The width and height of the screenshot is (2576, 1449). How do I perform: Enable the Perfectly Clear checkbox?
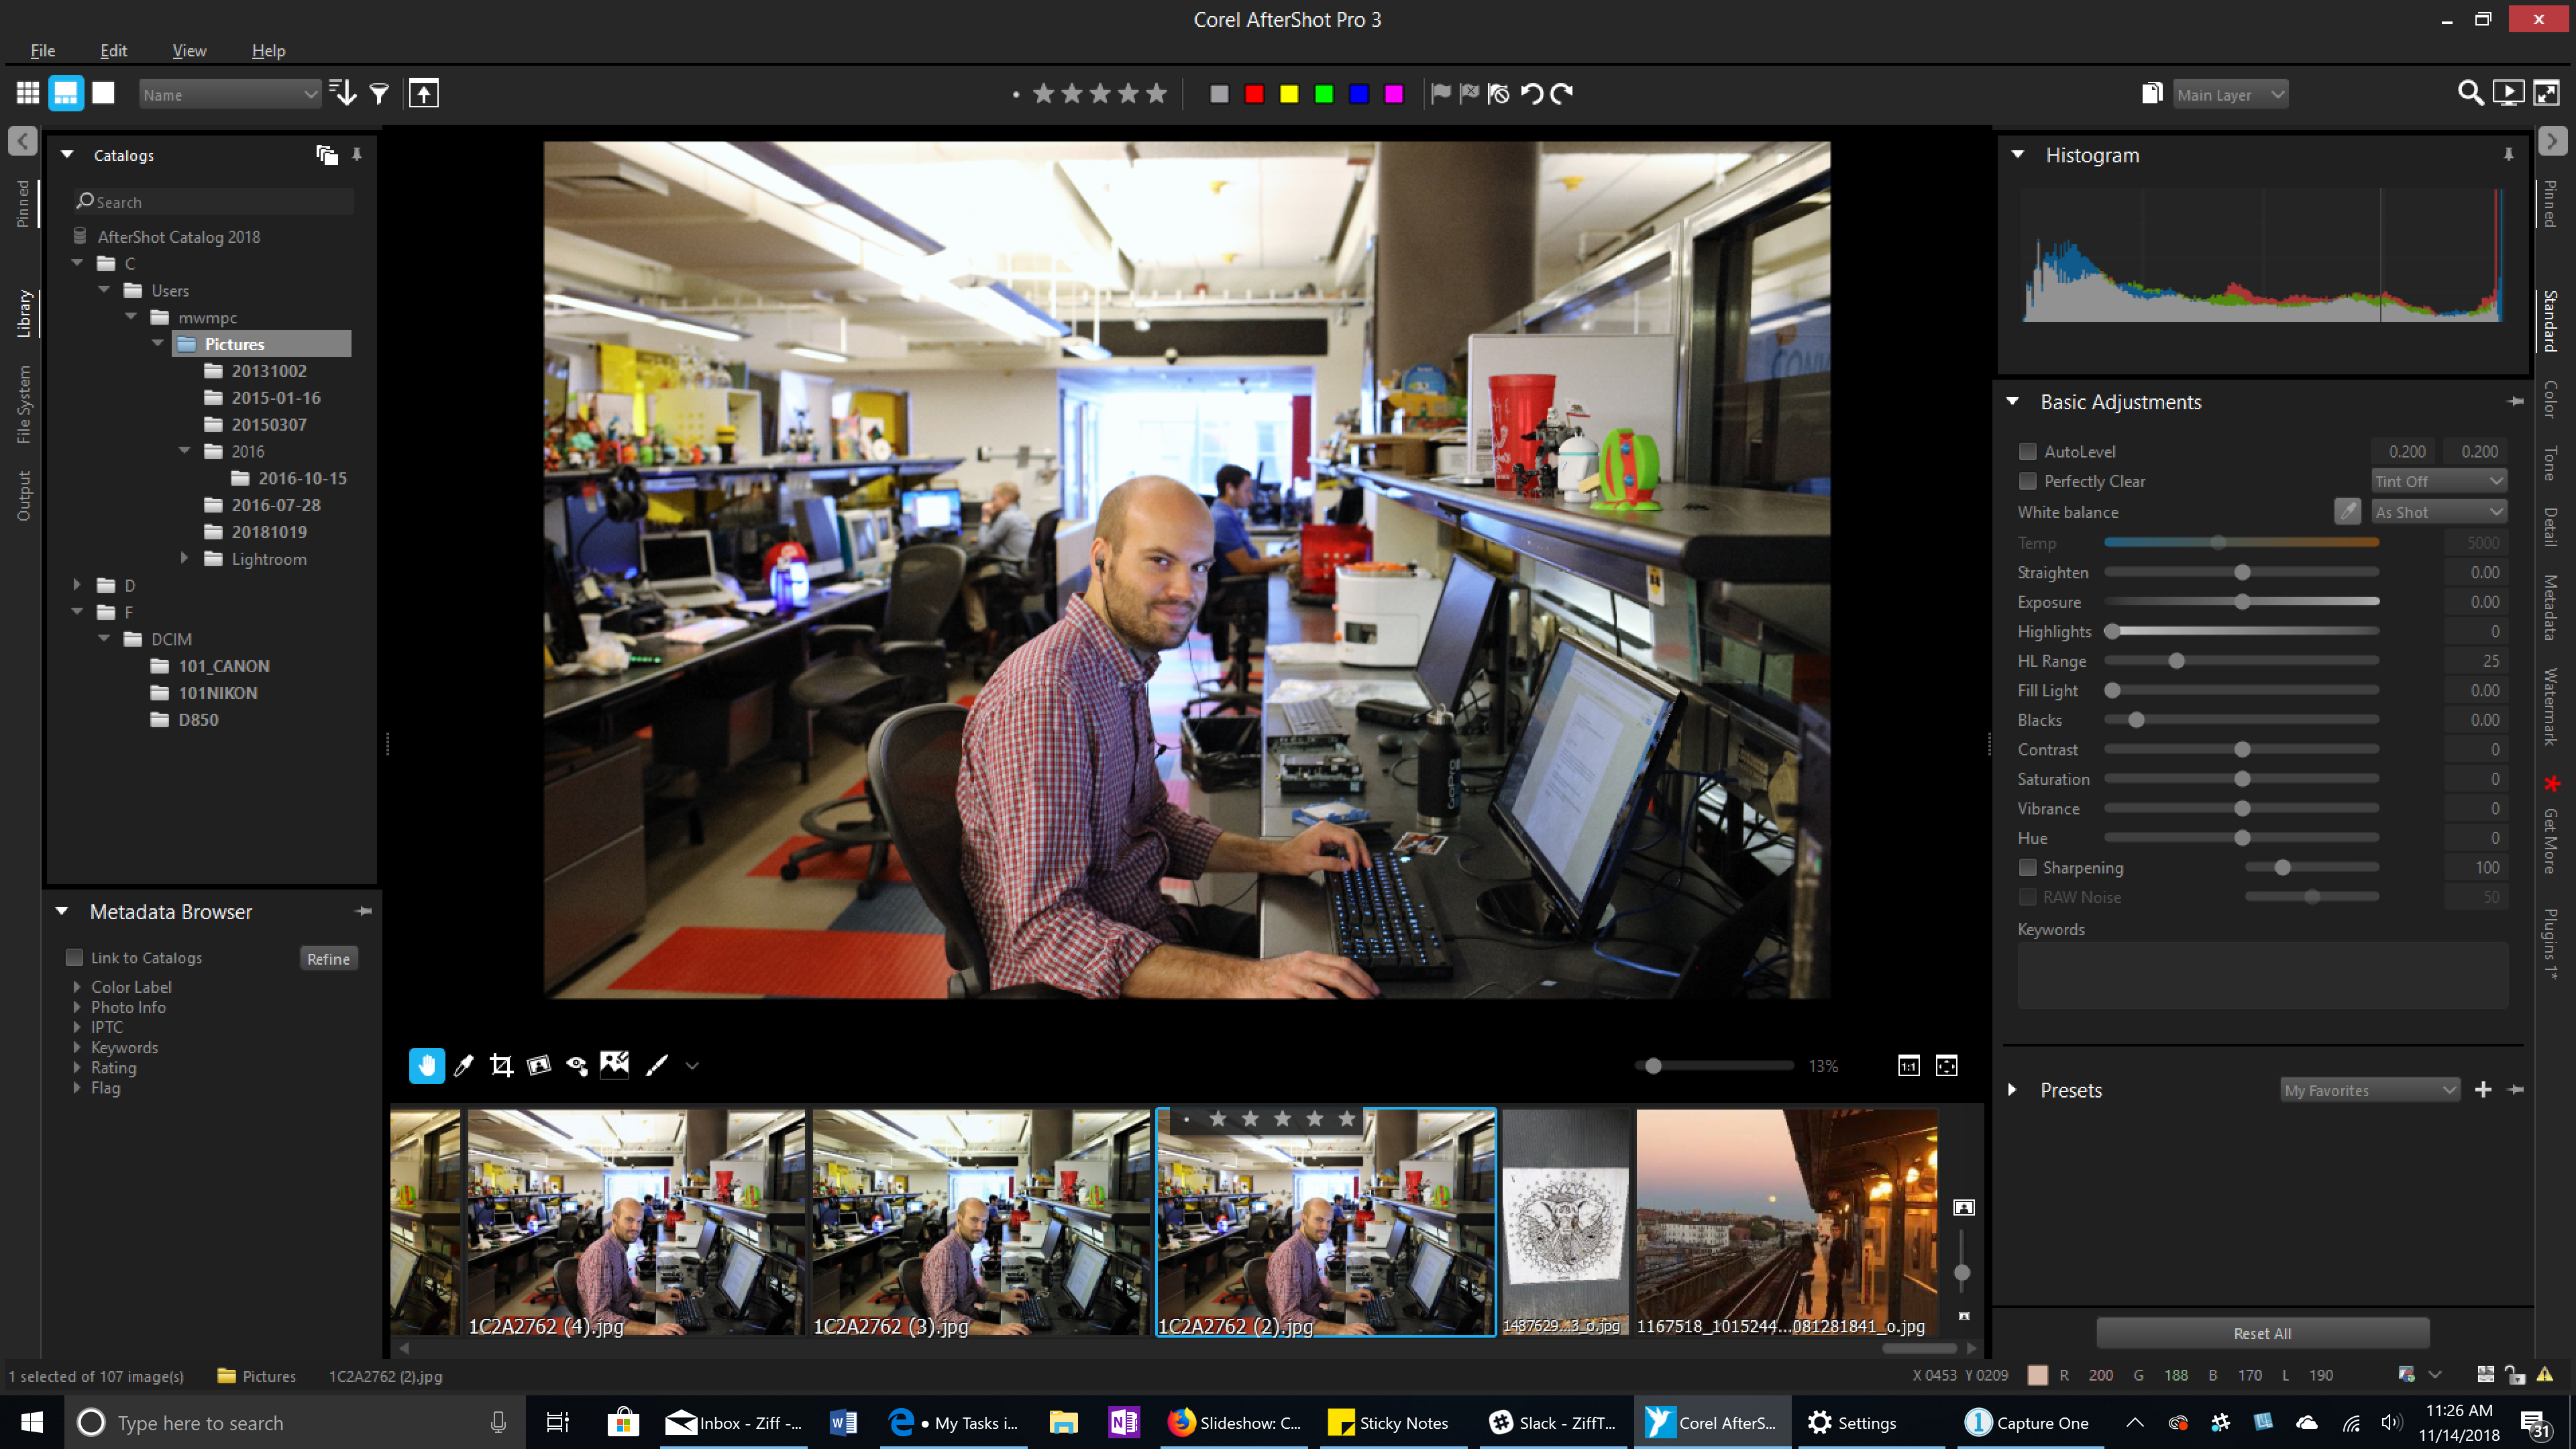[x=2027, y=481]
